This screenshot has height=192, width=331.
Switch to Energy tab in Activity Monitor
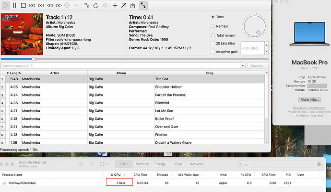[160, 164]
